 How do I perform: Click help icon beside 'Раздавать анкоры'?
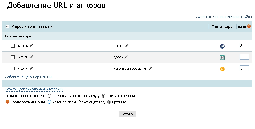click(x=7, y=102)
